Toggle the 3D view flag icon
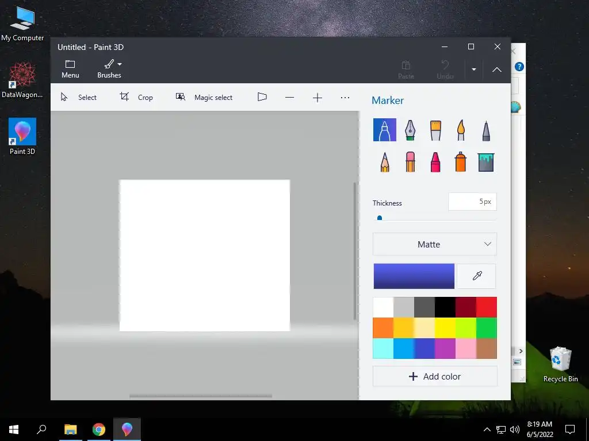Viewport: 589px width, 441px height. point(262,98)
